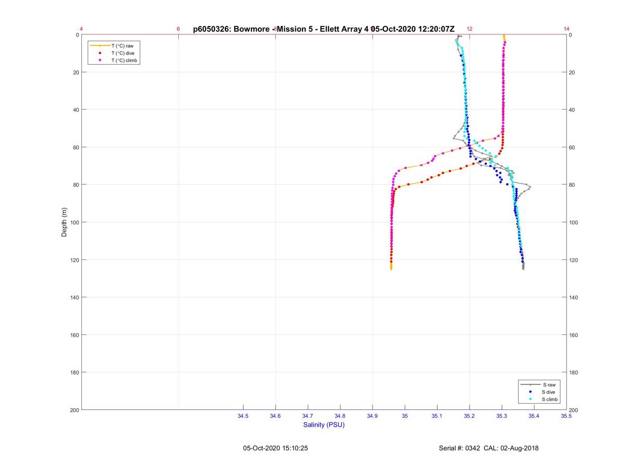This screenshot has height=461, width=626.
Task: Click left depth axis tick label 60
Action: coord(75,147)
